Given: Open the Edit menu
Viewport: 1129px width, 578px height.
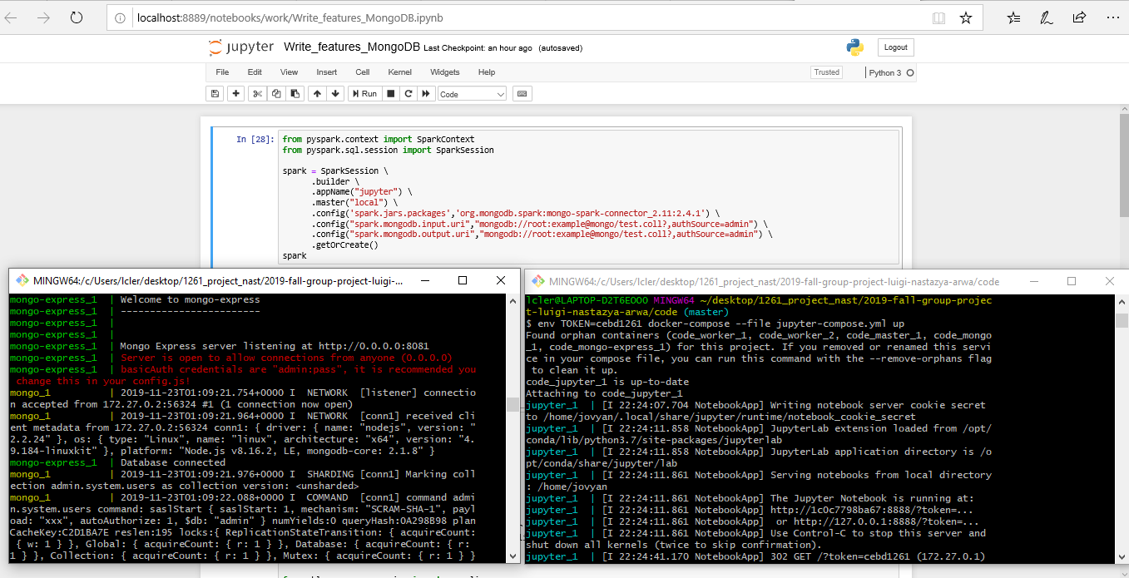Looking at the screenshot, I should [x=255, y=72].
